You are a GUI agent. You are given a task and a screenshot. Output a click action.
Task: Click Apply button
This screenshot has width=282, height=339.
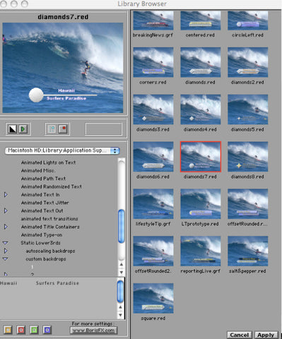pos(266,335)
